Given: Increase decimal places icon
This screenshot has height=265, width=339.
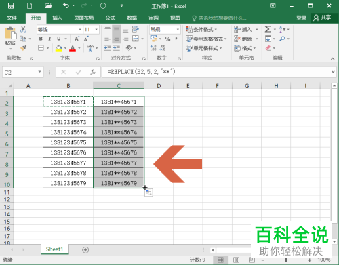Looking at the screenshot, I should (x=153, y=48).
